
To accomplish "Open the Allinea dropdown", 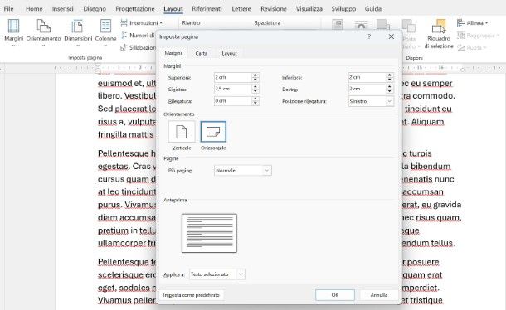I will [x=473, y=23].
